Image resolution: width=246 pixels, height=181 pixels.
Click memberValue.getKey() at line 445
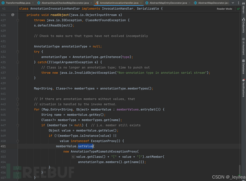click(x=85, y=115)
